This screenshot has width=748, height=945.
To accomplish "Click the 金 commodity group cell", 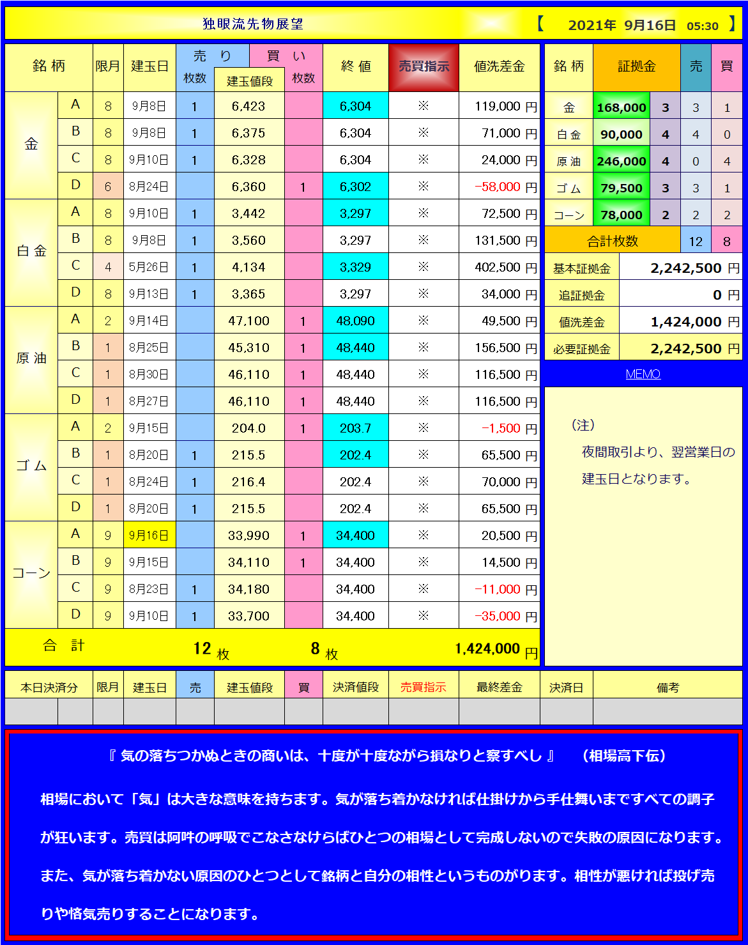I will [x=31, y=146].
